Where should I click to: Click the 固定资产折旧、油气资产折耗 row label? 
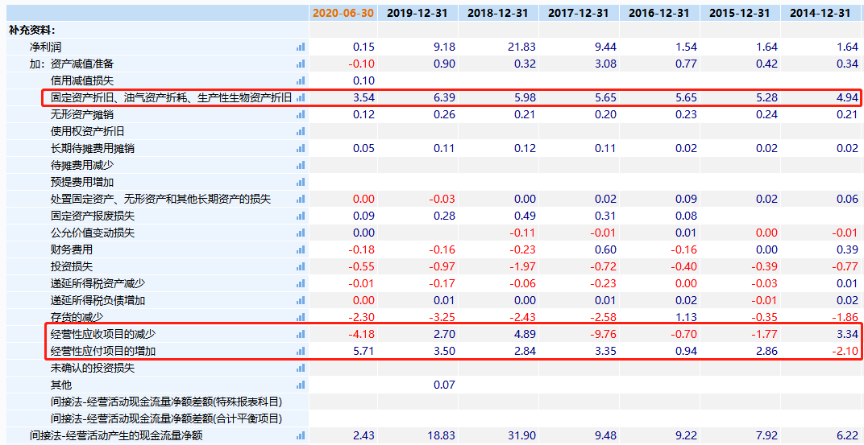pos(171,97)
